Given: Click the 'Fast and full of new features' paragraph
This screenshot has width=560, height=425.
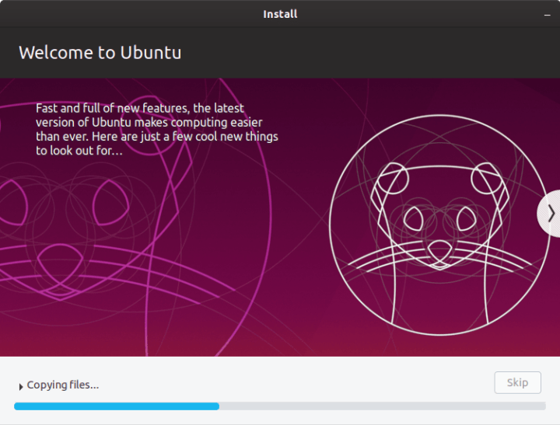Looking at the screenshot, I should [157, 129].
